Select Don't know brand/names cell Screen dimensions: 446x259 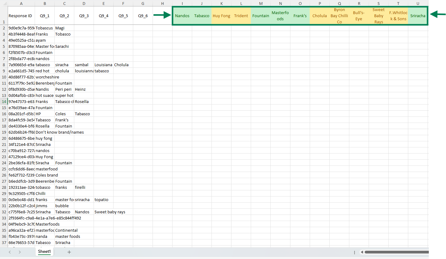pyautogui.click(x=45, y=132)
